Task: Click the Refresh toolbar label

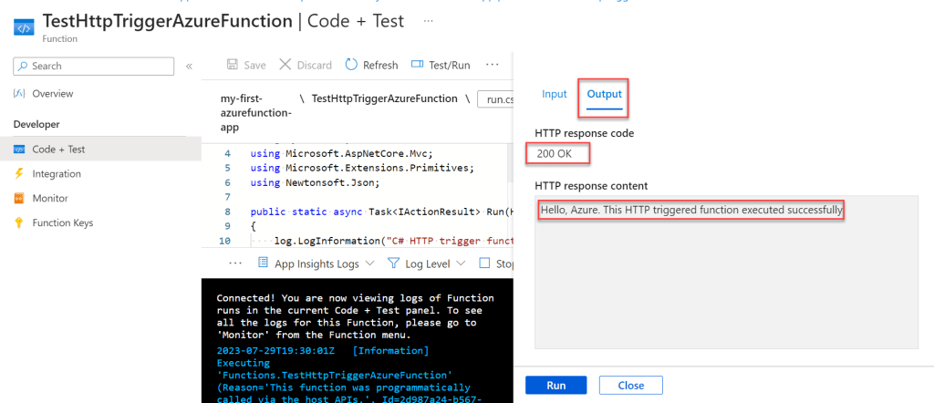Action: 380,66
